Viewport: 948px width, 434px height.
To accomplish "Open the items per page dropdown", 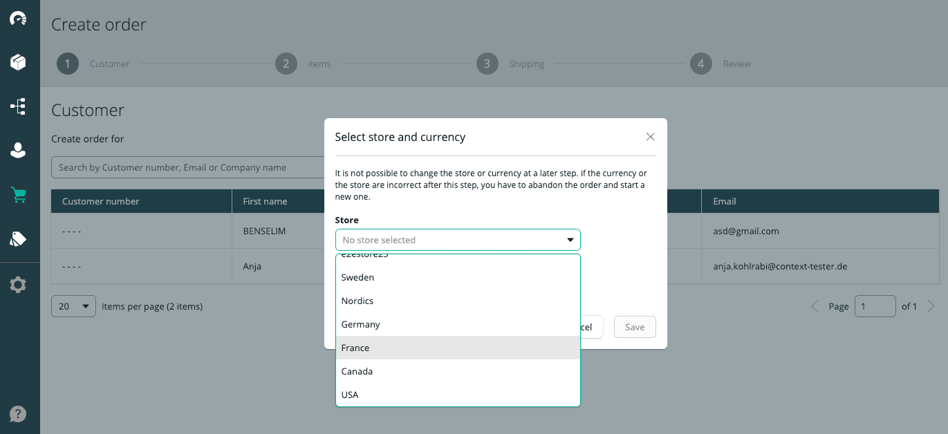I will tap(73, 305).
